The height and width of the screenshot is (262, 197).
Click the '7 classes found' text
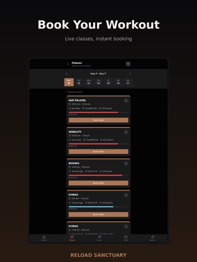[x=74, y=92]
